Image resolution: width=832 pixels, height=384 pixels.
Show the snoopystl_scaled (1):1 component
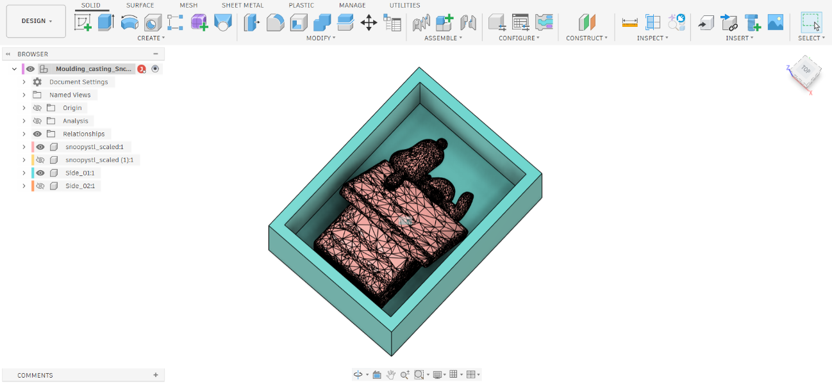tap(40, 160)
